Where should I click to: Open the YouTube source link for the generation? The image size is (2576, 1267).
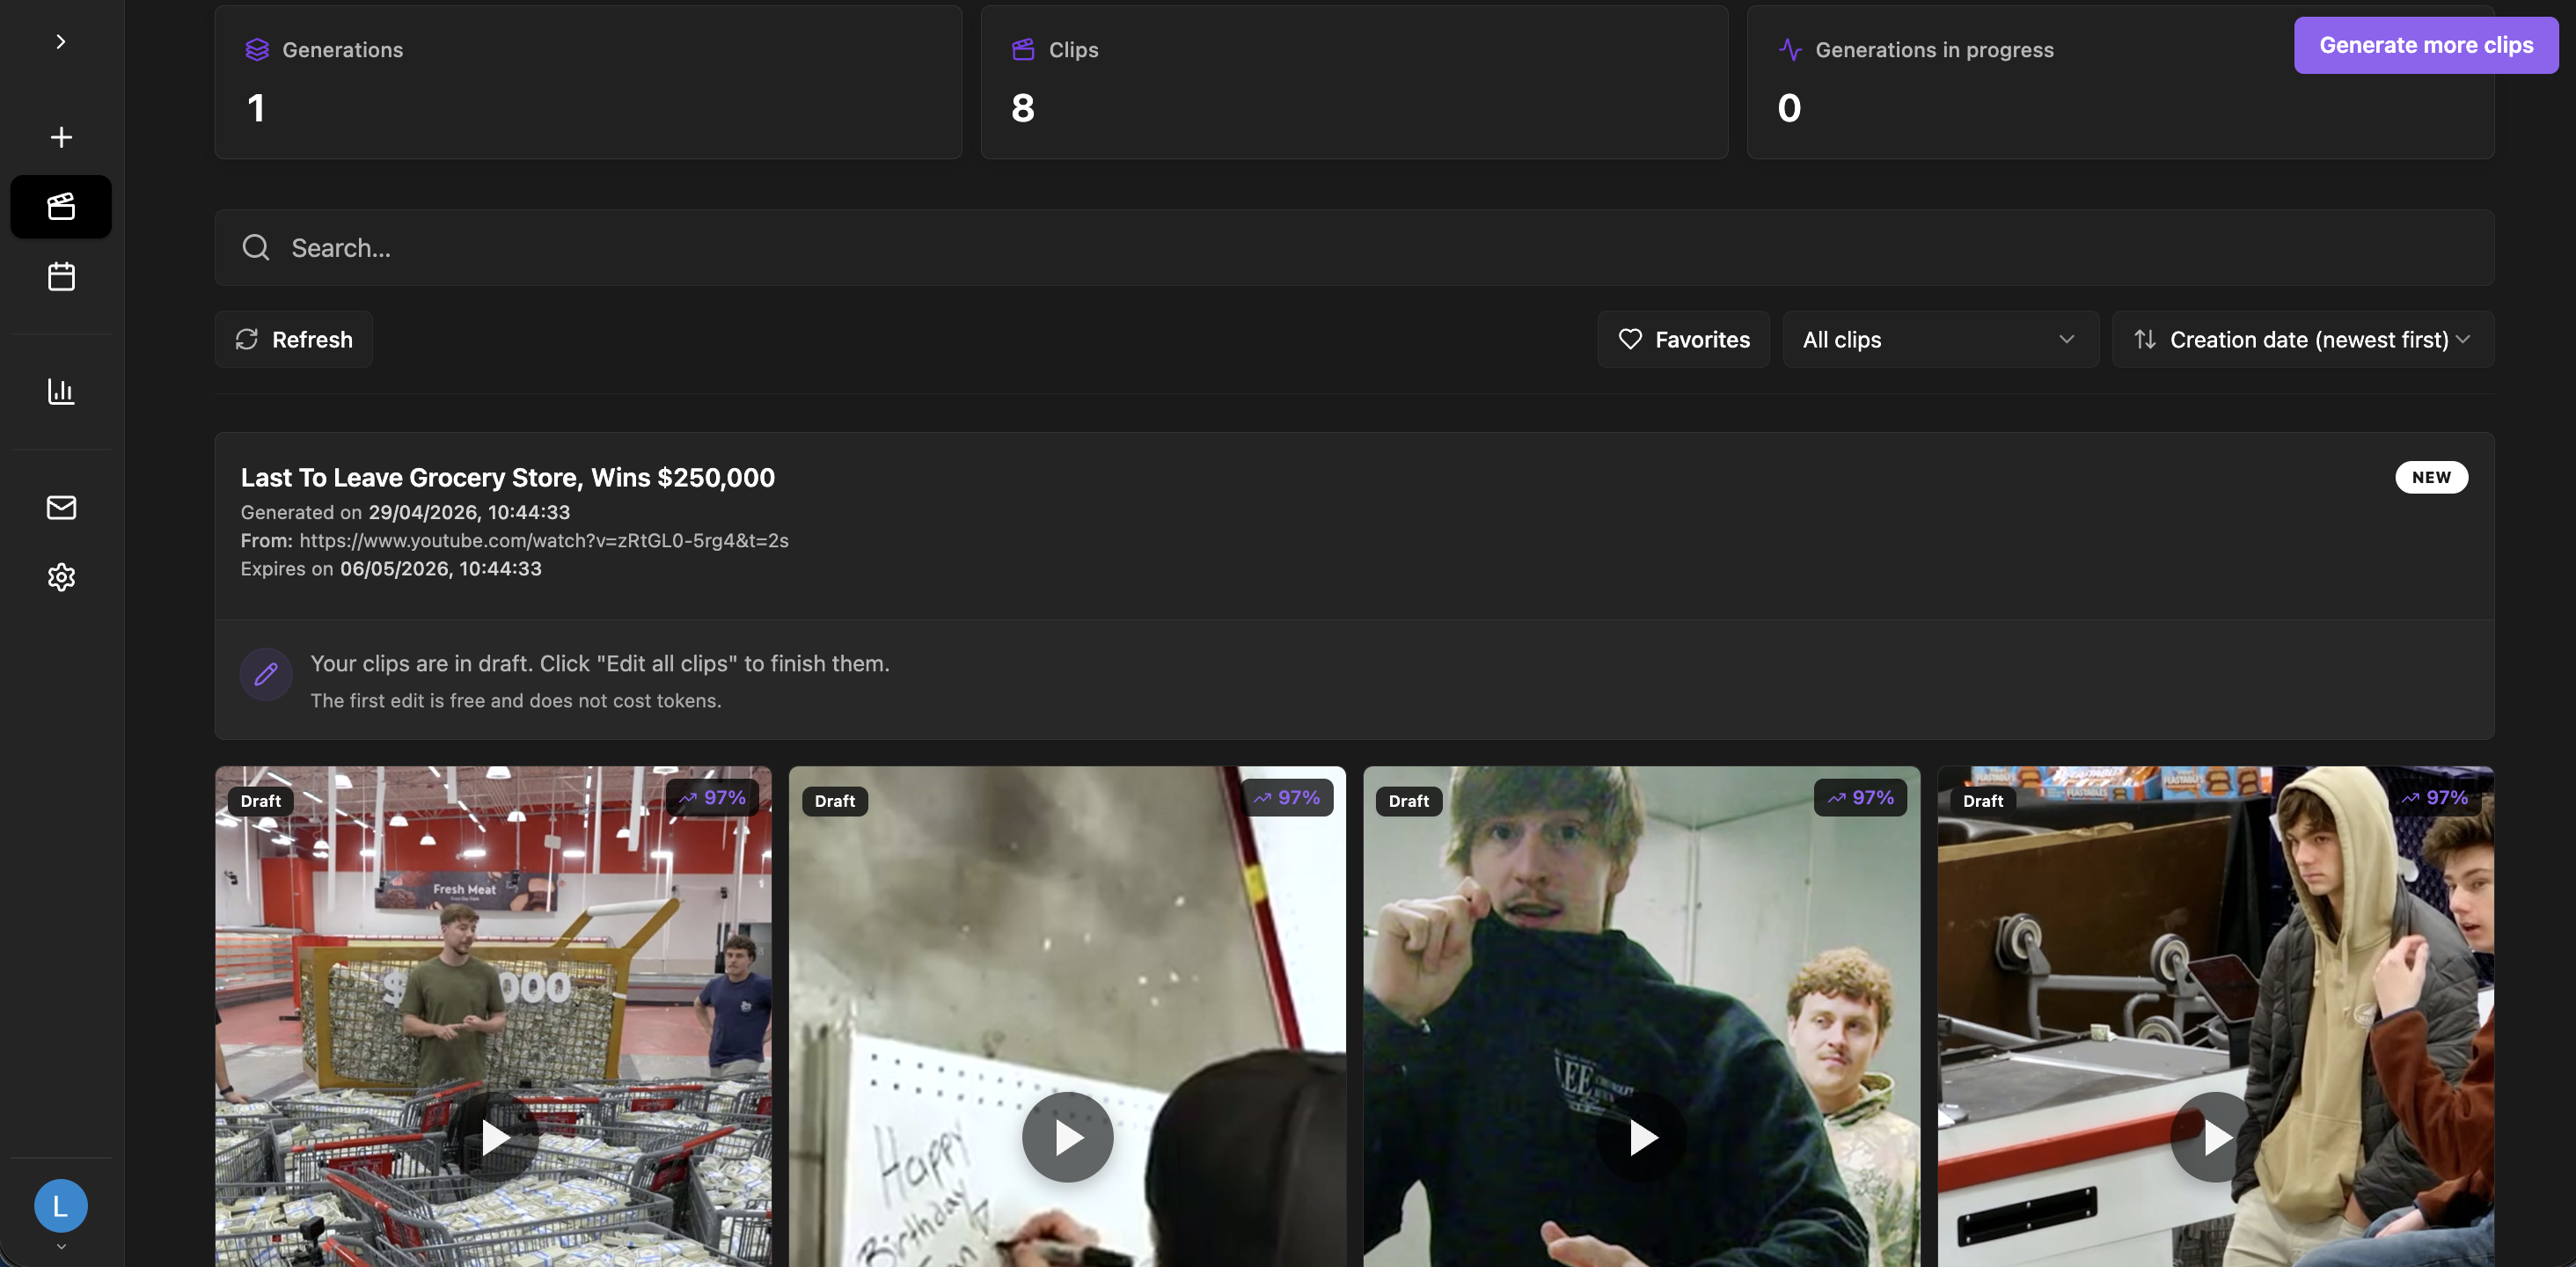pos(543,540)
